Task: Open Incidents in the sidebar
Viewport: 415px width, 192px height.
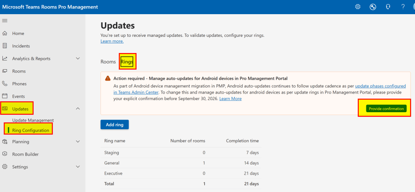Action: tap(21, 46)
